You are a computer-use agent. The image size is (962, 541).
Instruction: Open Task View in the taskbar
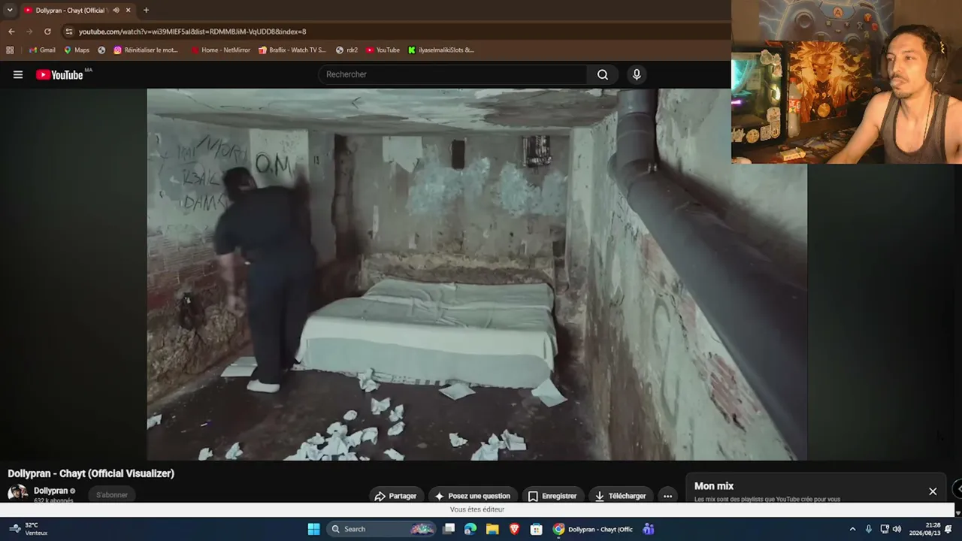point(449,529)
